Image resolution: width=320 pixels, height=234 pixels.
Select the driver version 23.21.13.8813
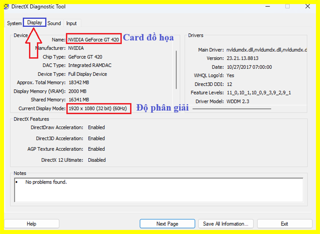click(x=242, y=58)
